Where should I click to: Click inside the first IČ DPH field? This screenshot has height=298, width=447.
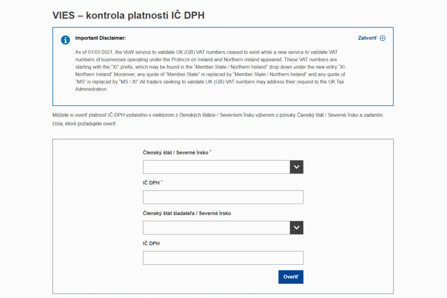(223, 197)
